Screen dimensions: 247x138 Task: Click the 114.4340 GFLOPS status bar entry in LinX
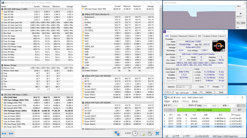point(202,136)
